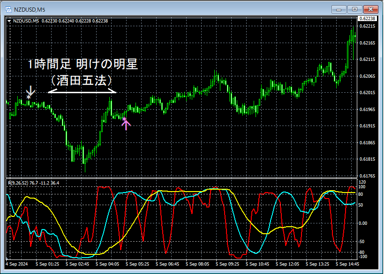384x274 pixels.
Task: Click the R(9,26,52) indicator label
Action: coord(34,183)
